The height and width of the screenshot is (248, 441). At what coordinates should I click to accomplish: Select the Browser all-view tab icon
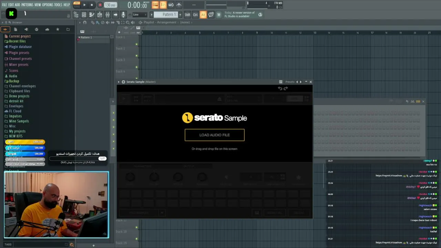pyautogui.click(x=5, y=29)
